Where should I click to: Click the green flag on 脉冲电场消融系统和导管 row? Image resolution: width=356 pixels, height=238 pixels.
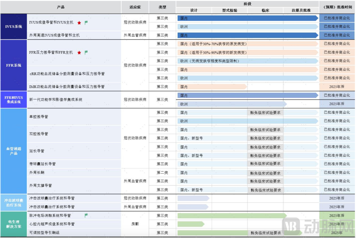click(86, 216)
